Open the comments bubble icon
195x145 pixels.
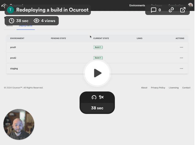coord(153,10)
